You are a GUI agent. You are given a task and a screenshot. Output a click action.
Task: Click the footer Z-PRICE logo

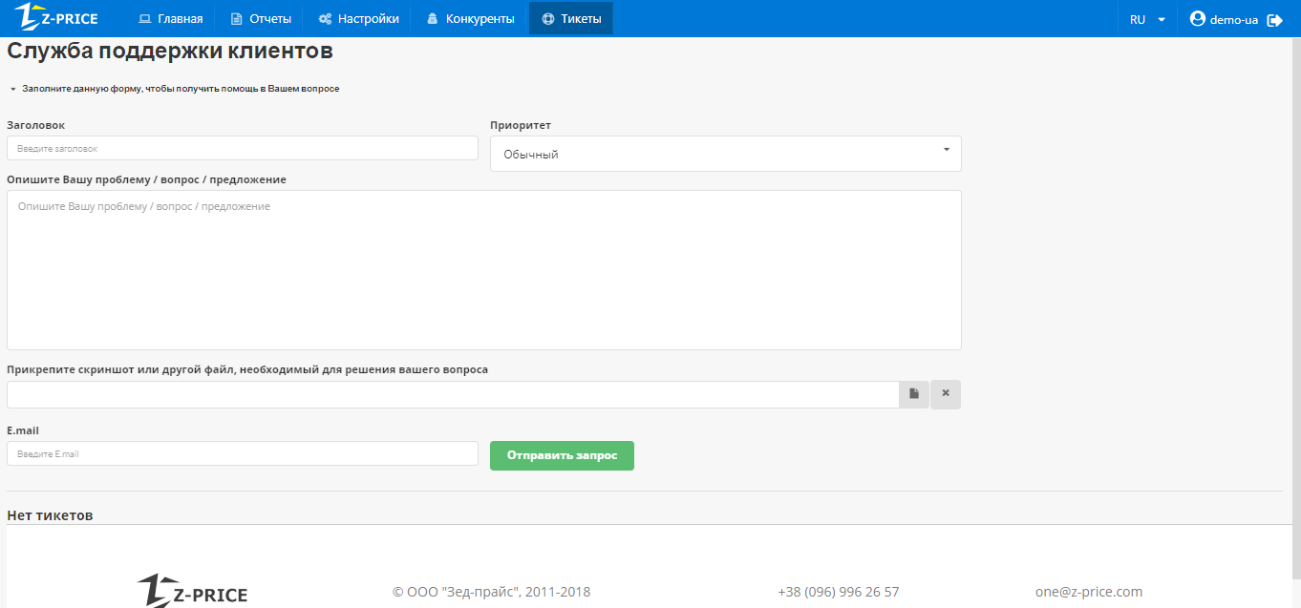pyautogui.click(x=192, y=592)
